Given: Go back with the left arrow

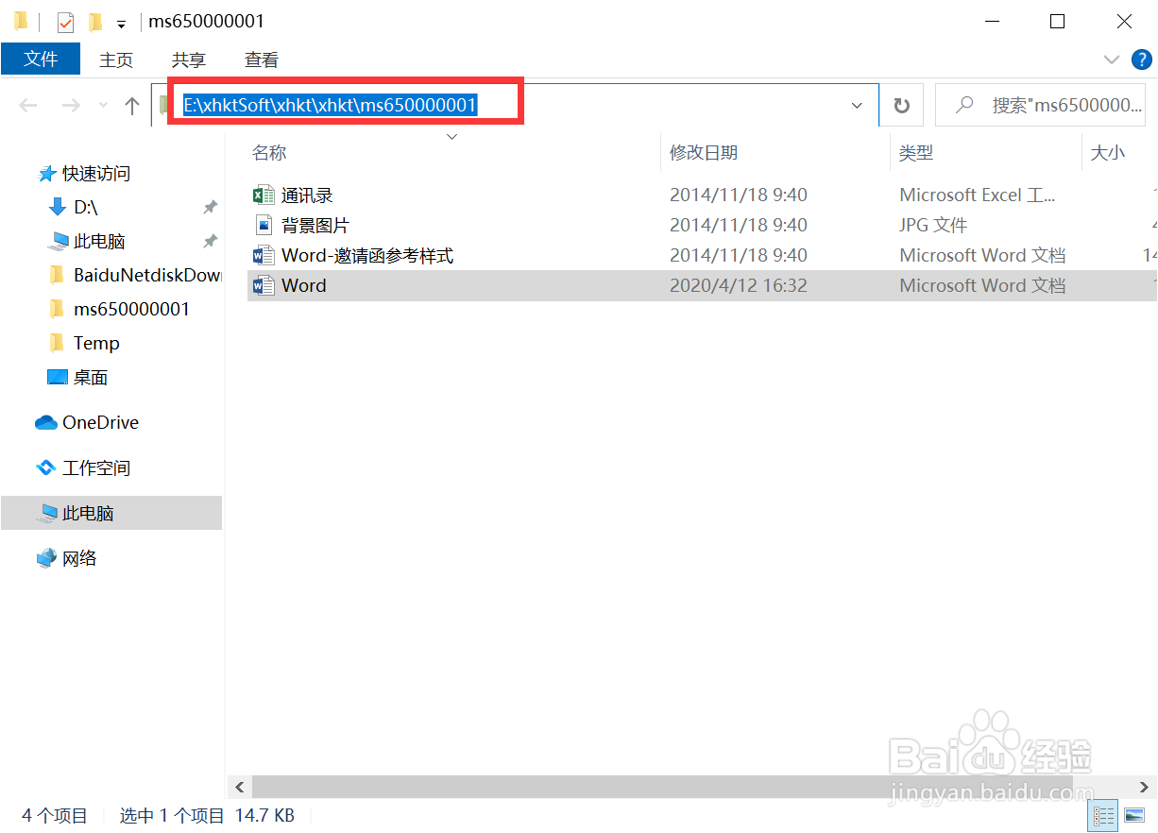Looking at the screenshot, I should click(28, 106).
